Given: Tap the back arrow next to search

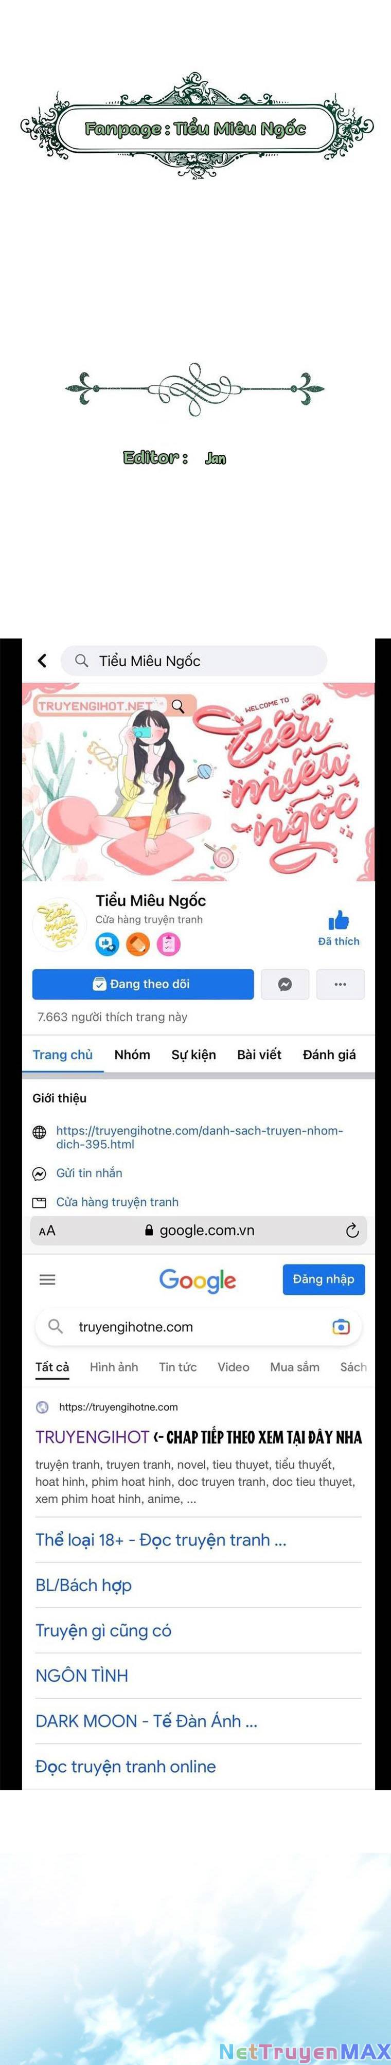Looking at the screenshot, I should pos(43,661).
